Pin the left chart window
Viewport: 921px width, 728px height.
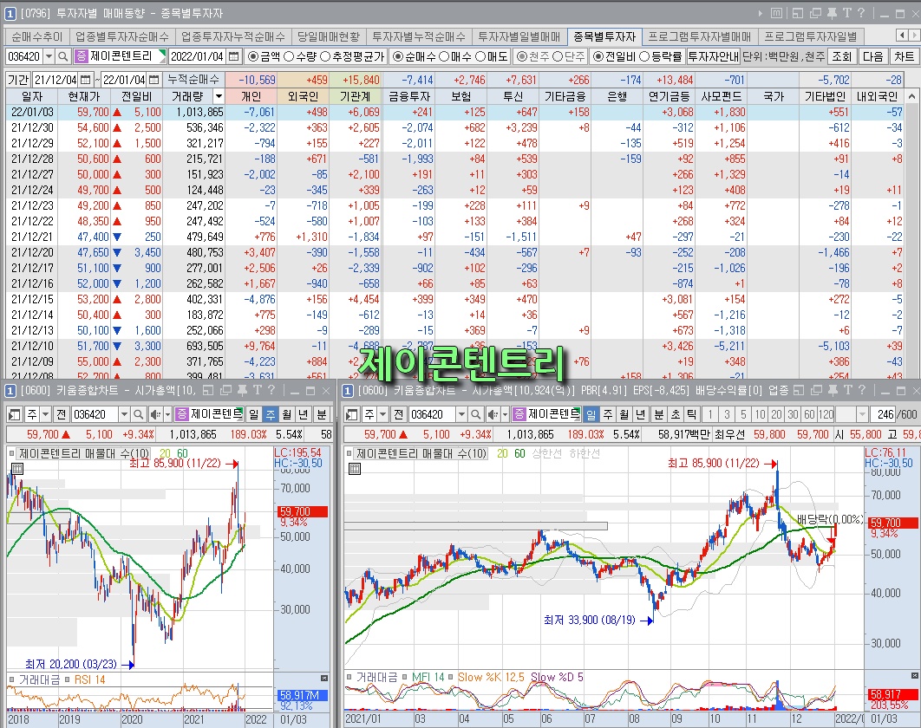[242, 390]
